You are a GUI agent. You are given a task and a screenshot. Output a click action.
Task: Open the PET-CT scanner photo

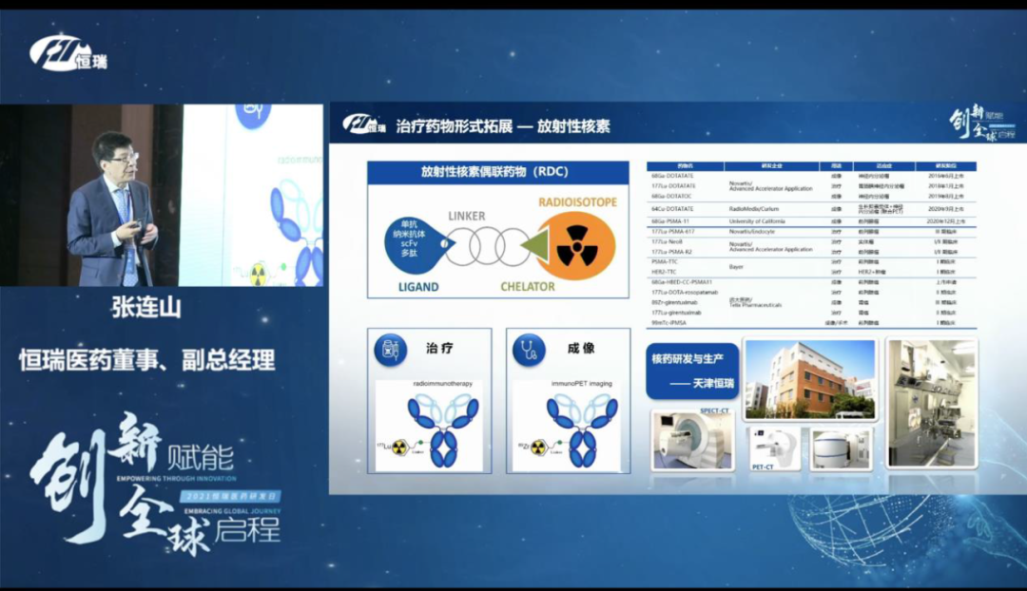[x=776, y=447]
